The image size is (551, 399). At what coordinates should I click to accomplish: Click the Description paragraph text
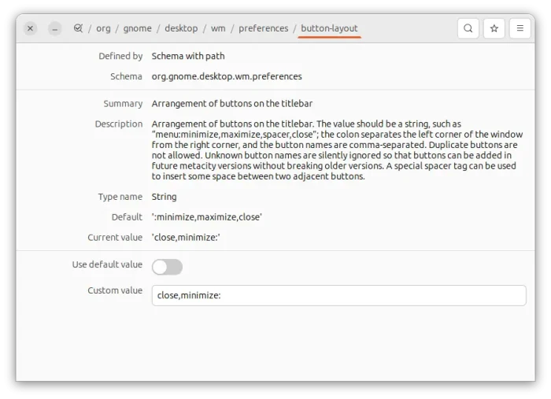pyautogui.click(x=338, y=150)
